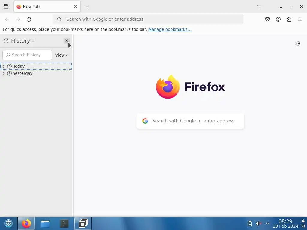Open the taskbar clock showing 08:29
This screenshot has width=307, height=230.
[285, 223]
